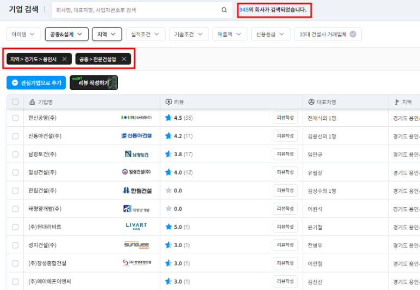Toggle 10대 건설사 거래업체 filter
Viewport: 420px width, 290px height.
pos(328,34)
